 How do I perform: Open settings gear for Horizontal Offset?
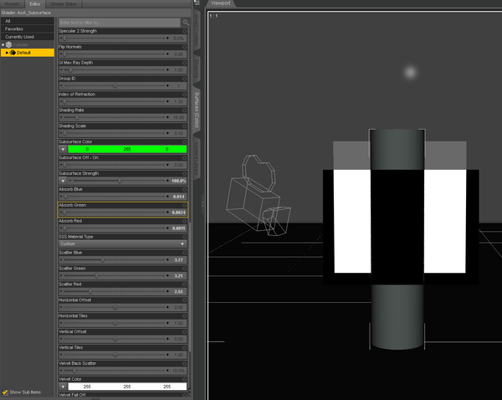[184, 300]
